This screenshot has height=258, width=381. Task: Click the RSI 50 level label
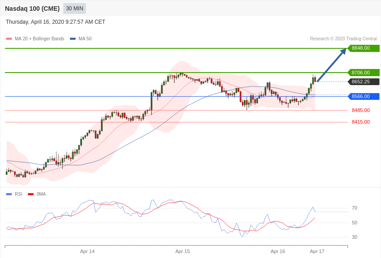(355, 223)
